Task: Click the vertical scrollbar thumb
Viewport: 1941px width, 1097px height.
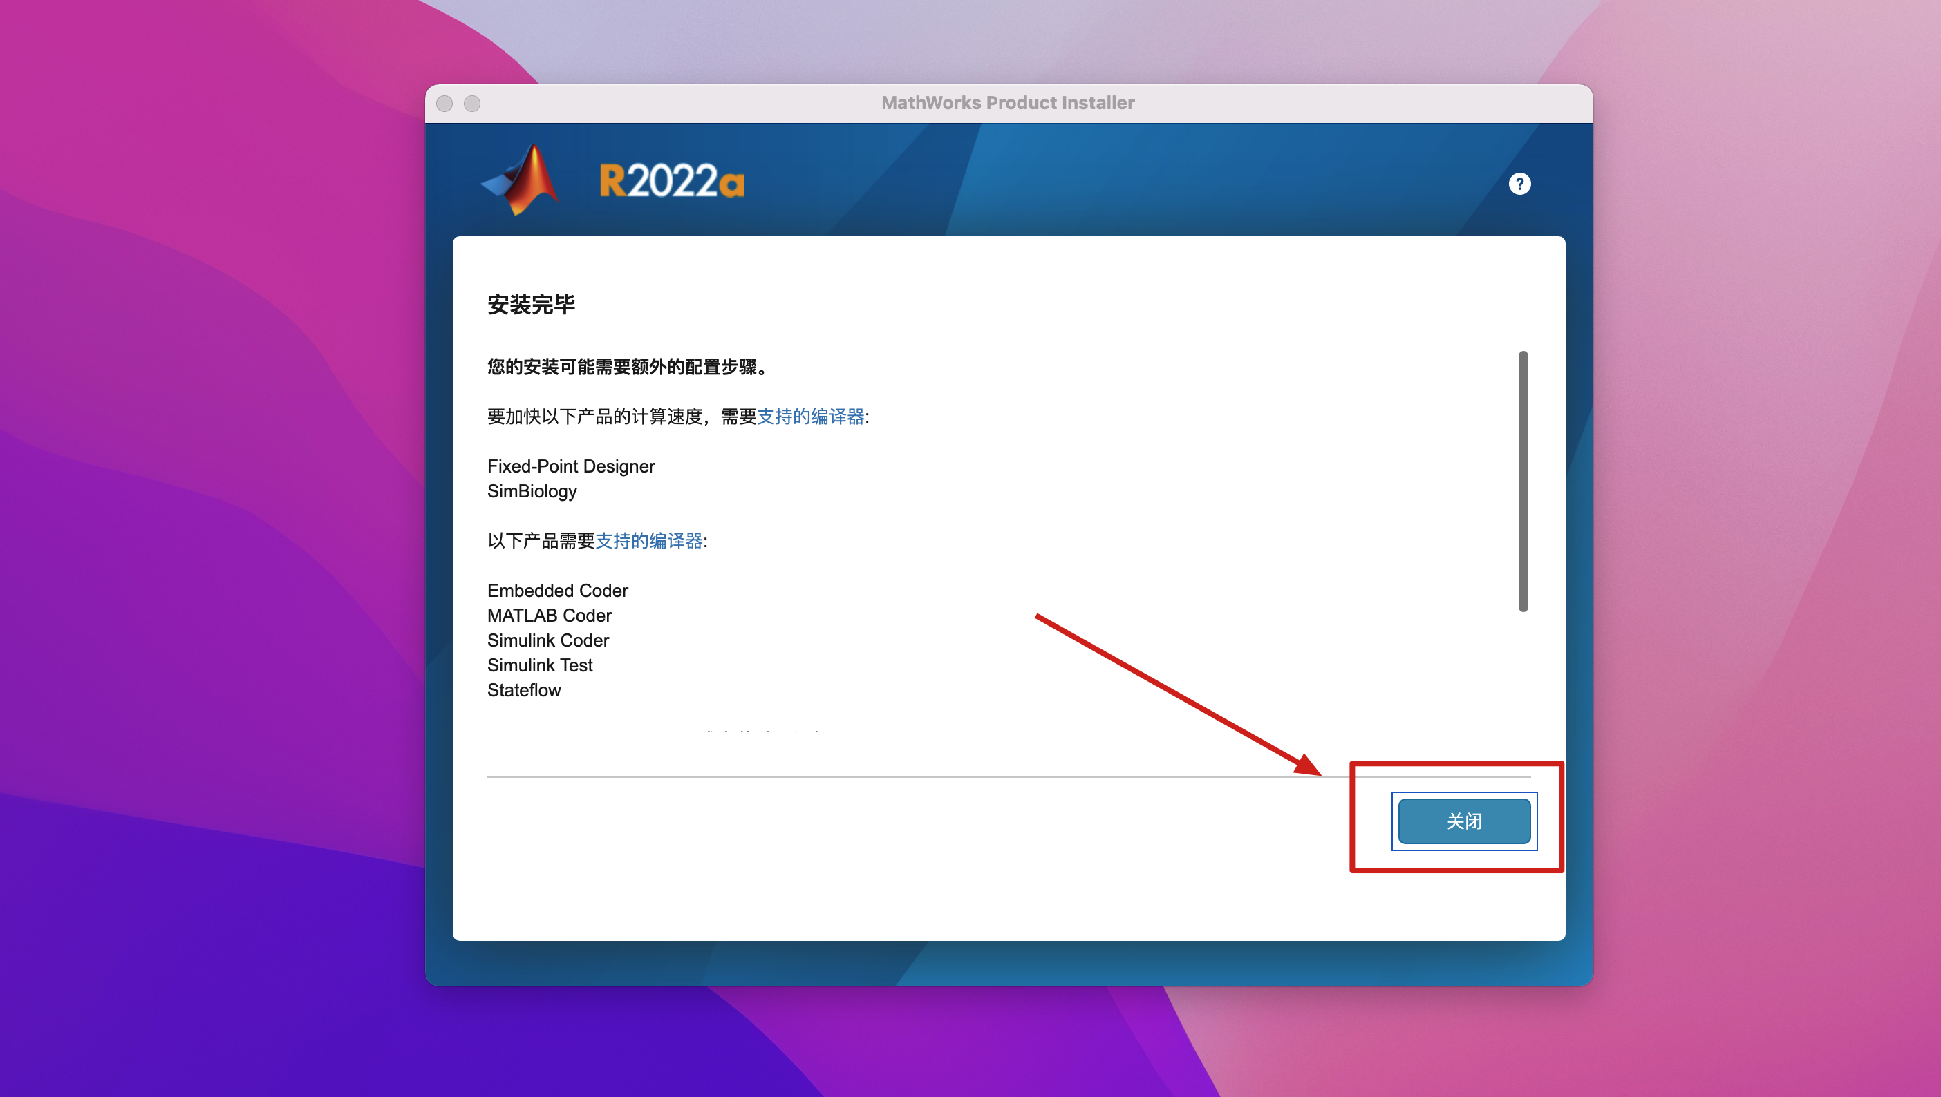Action: [1523, 481]
